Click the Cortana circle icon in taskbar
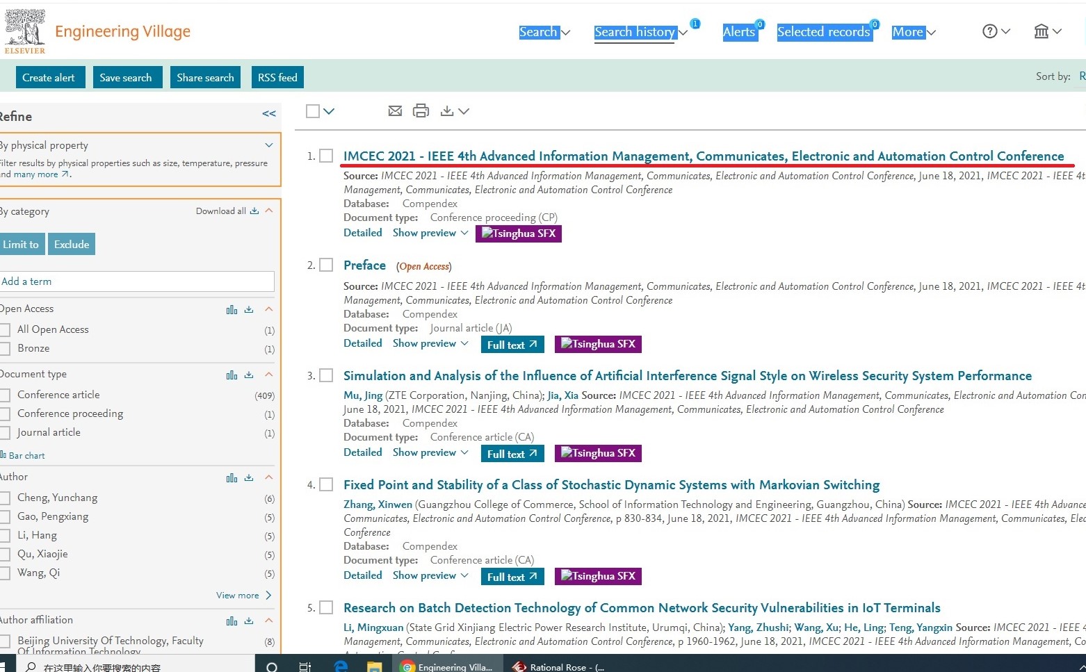The height and width of the screenshot is (672, 1086). 272,667
